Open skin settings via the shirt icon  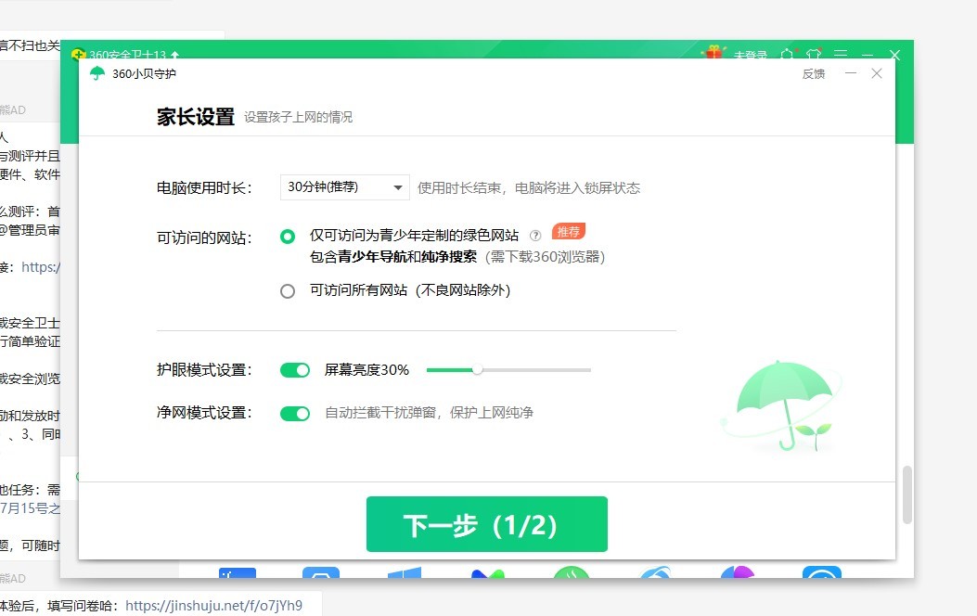(814, 55)
